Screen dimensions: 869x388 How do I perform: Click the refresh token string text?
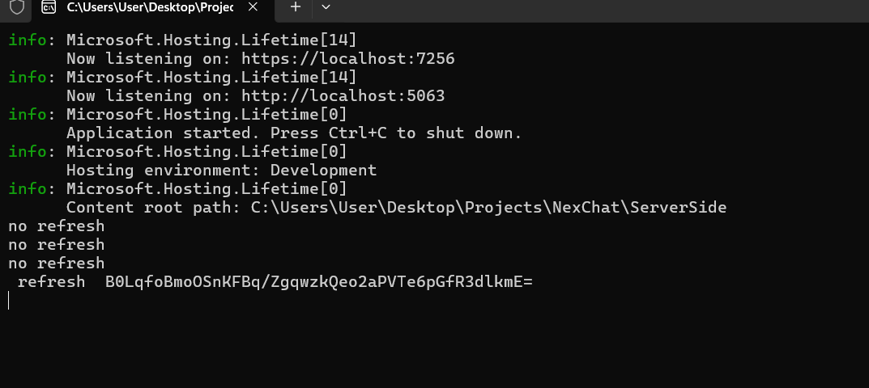318,281
